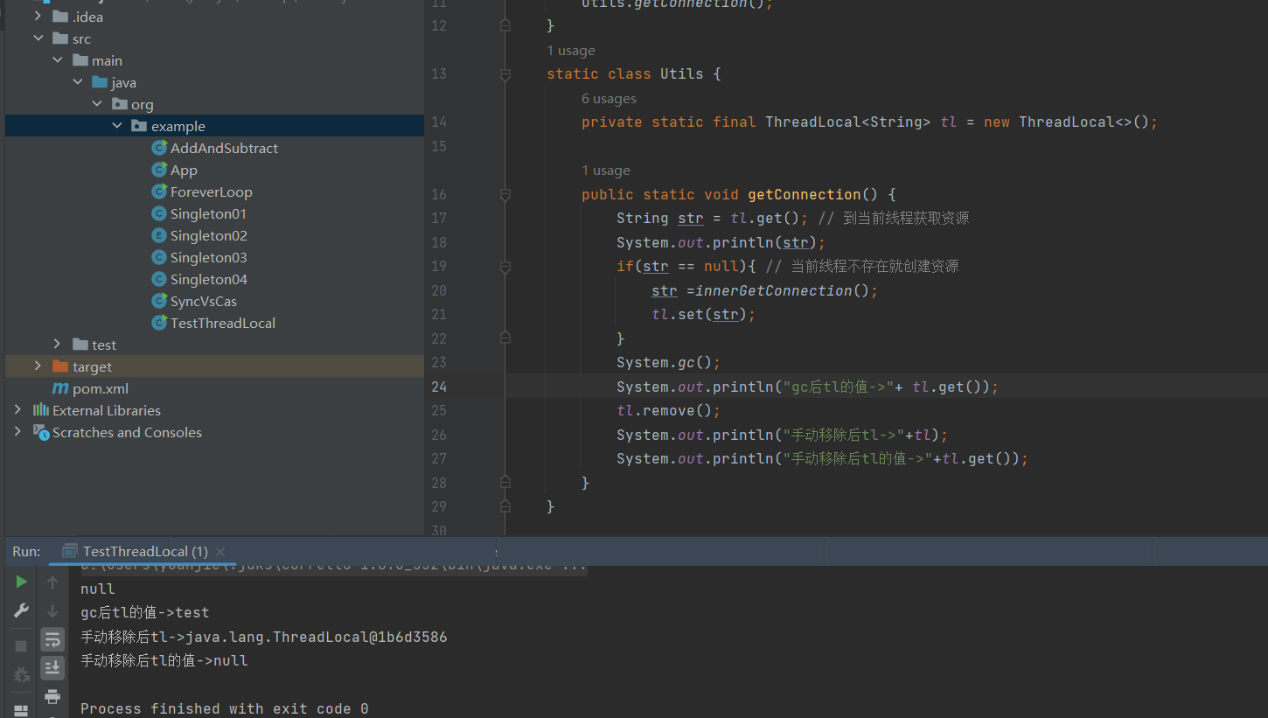Click line number 18 in gutter
1268x718 pixels.
[x=438, y=242]
